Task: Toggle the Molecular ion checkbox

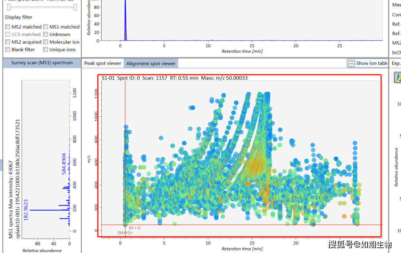Action: point(46,42)
